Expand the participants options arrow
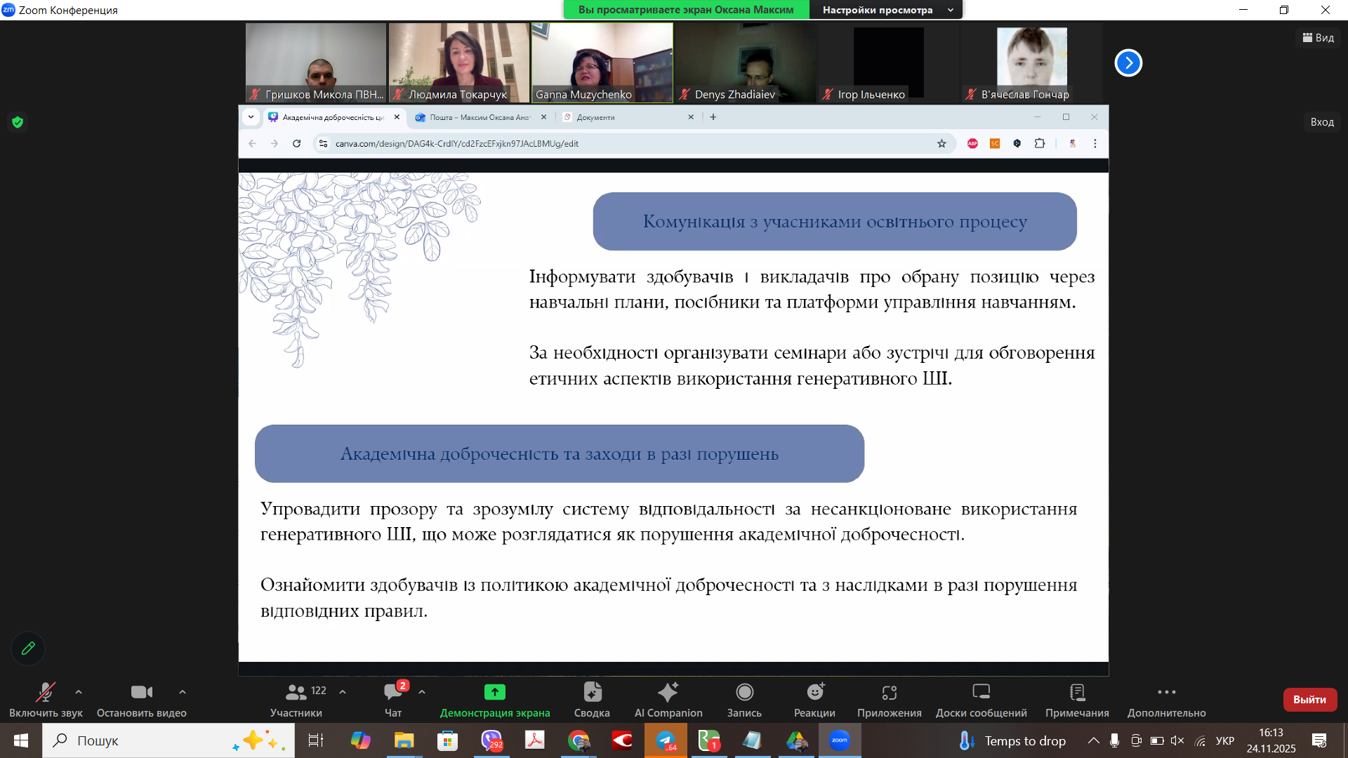The height and width of the screenshot is (758, 1348). click(x=343, y=692)
